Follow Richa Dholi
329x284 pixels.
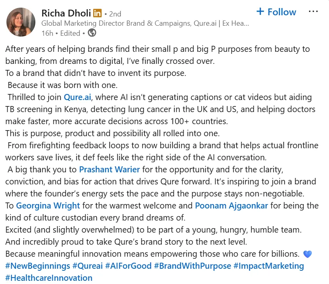coord(276,12)
